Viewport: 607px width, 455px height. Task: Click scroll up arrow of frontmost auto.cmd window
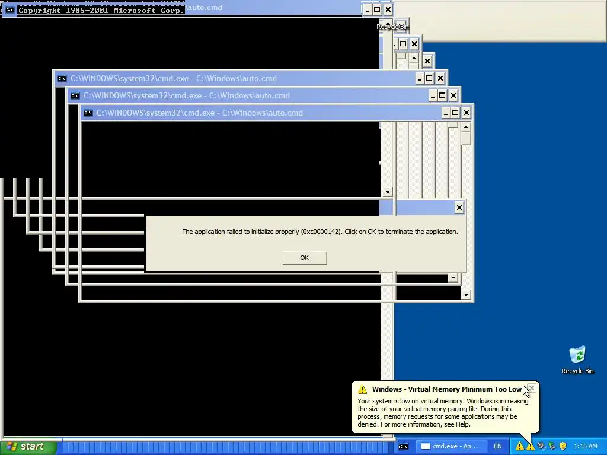tap(466, 127)
